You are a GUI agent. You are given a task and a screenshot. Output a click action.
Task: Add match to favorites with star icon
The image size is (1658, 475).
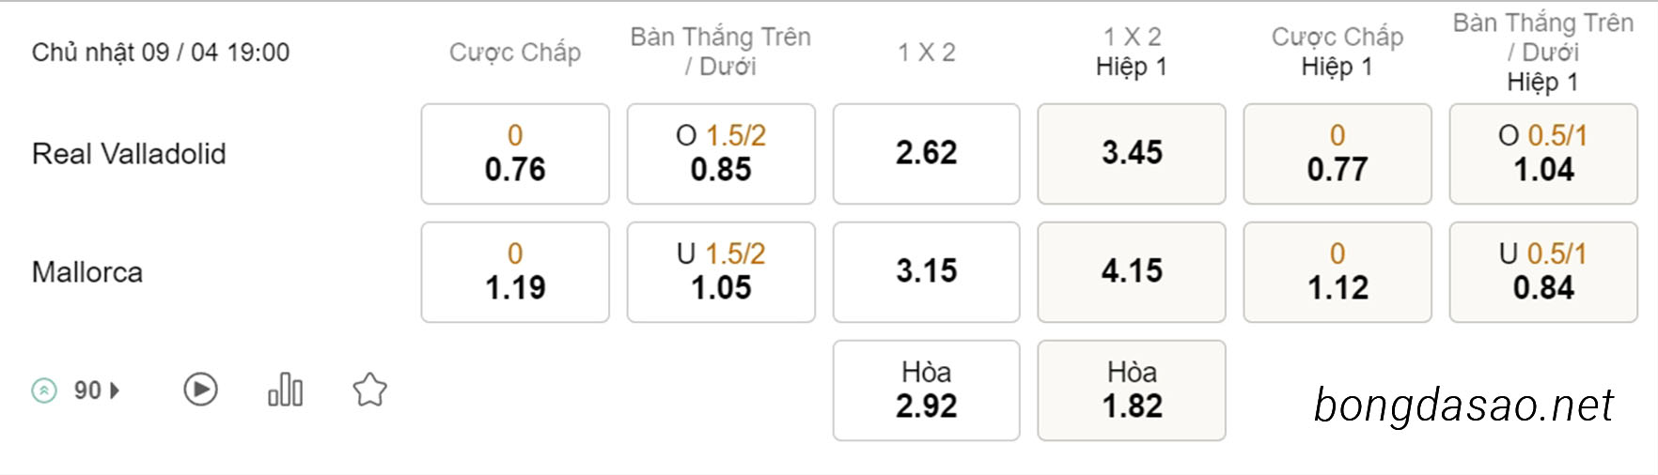click(x=369, y=390)
